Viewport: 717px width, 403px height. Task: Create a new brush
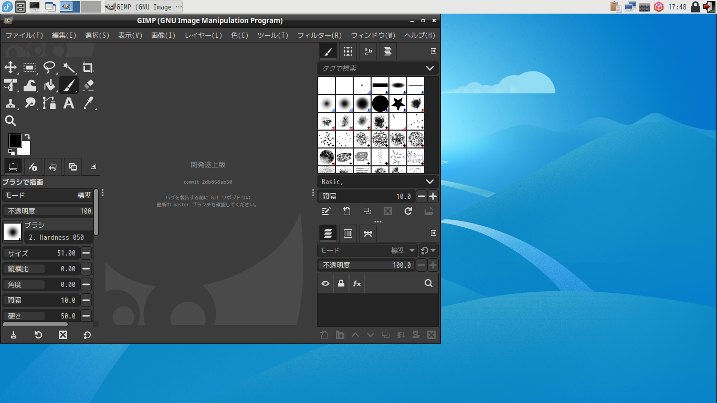tap(347, 211)
